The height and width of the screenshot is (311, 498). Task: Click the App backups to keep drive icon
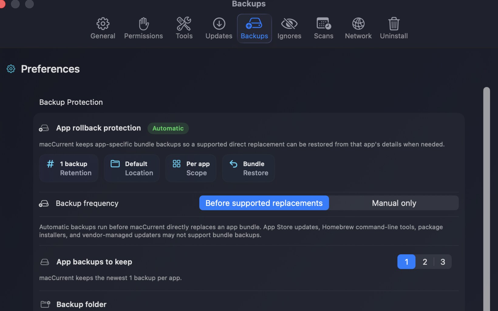pyautogui.click(x=45, y=262)
